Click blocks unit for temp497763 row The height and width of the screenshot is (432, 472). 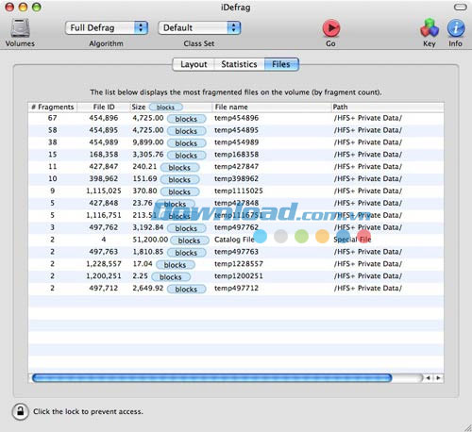tap(186, 253)
